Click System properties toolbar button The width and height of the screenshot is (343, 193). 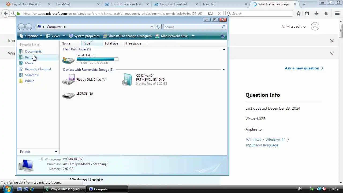point(84,36)
